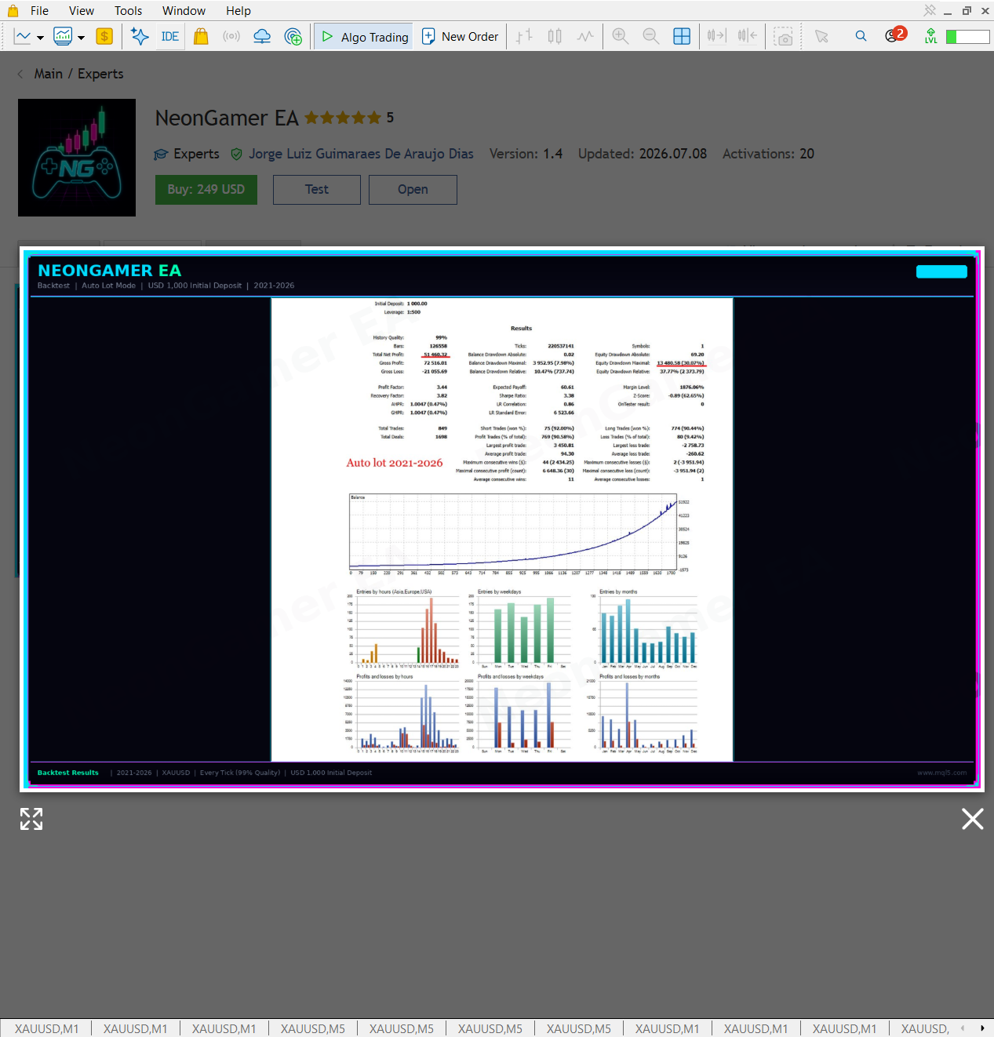The width and height of the screenshot is (994, 1037).
Task: Zoom in on the chart
Action: [621, 36]
